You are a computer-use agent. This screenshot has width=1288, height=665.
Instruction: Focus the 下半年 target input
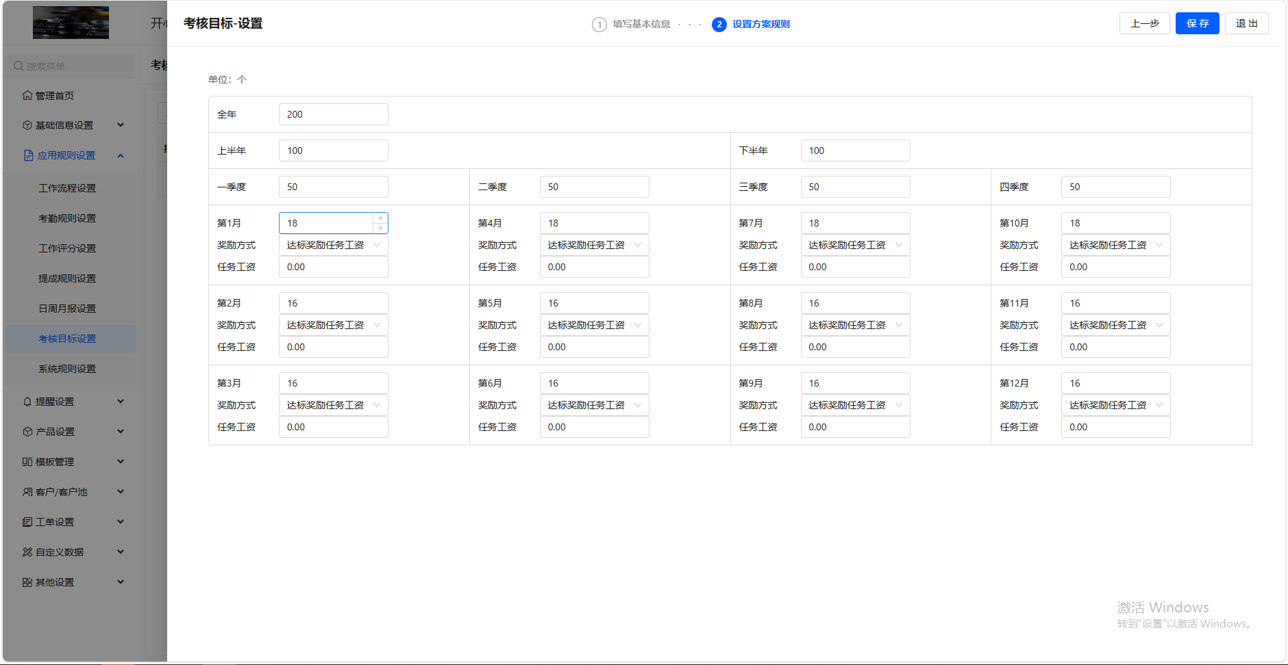[855, 151]
